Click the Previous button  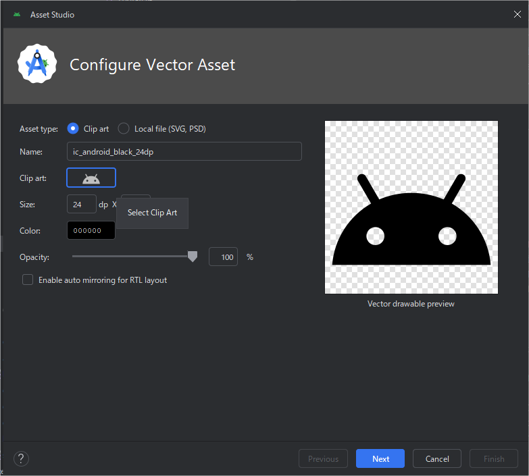tap(323, 459)
